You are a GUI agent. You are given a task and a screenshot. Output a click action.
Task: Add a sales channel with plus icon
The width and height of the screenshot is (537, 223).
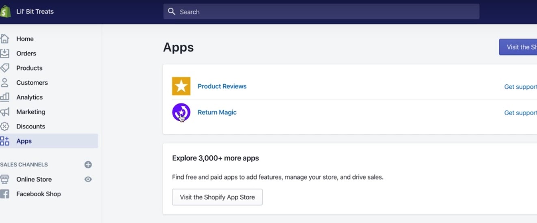coord(88,165)
